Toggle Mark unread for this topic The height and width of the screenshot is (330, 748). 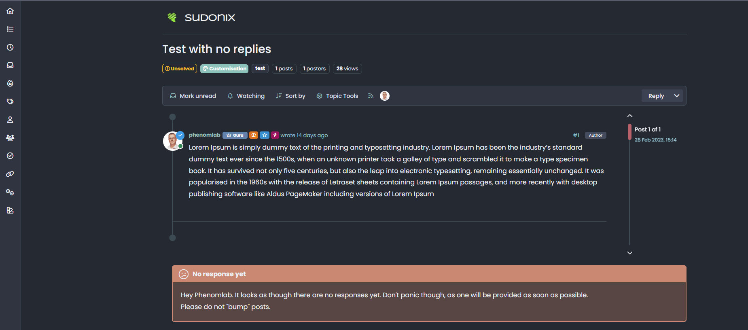(x=193, y=96)
